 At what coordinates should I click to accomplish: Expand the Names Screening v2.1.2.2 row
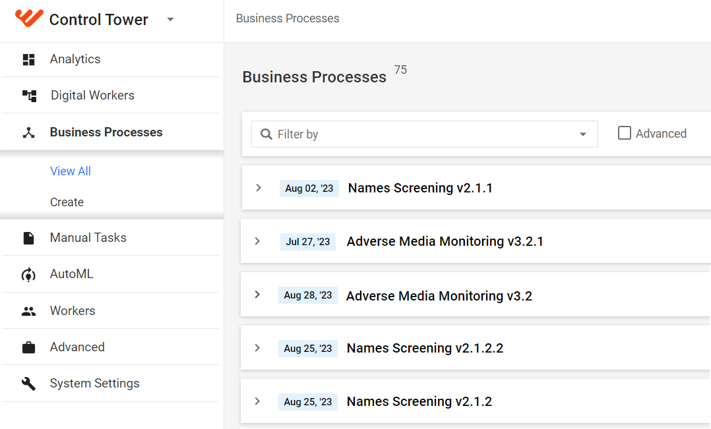click(257, 348)
